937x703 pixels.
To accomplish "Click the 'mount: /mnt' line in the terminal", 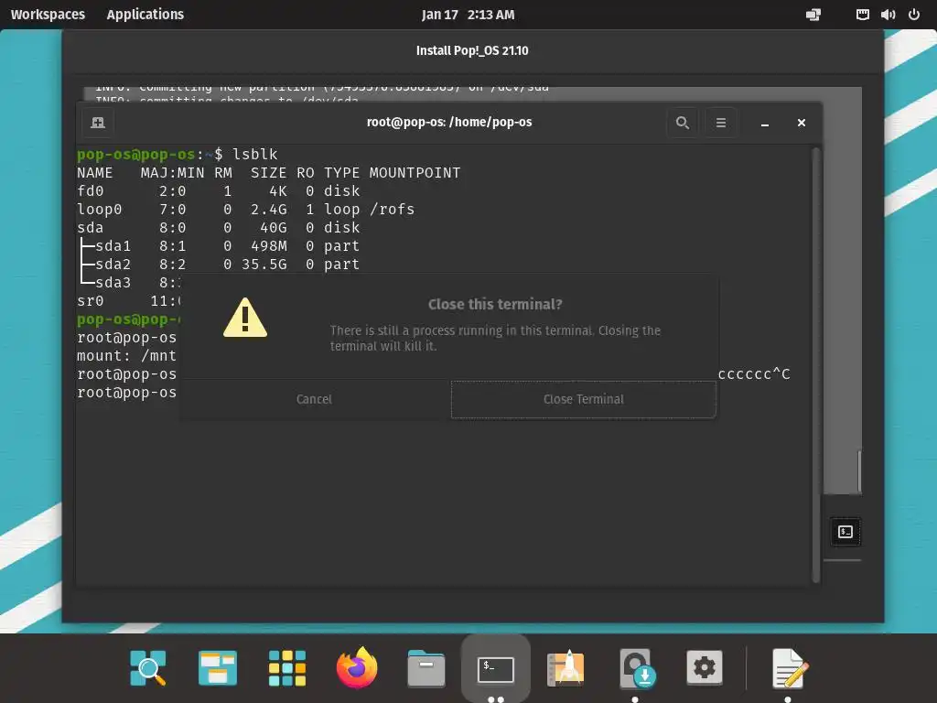I will [126, 356].
